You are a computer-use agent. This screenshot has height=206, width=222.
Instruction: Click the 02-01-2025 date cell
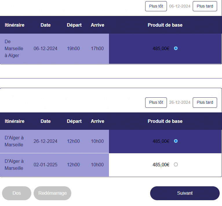tap(46, 165)
